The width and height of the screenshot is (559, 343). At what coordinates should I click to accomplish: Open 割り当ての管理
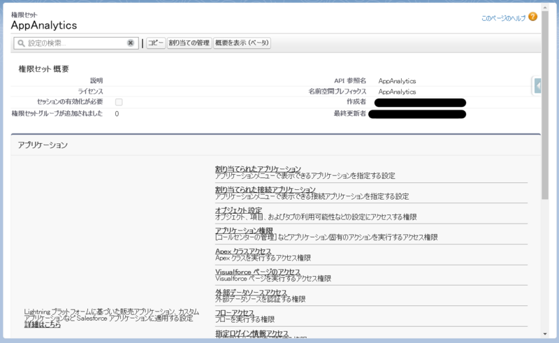pos(189,43)
